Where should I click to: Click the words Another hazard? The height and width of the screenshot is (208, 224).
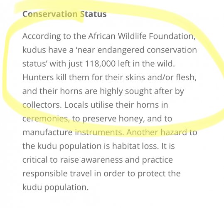156,132
